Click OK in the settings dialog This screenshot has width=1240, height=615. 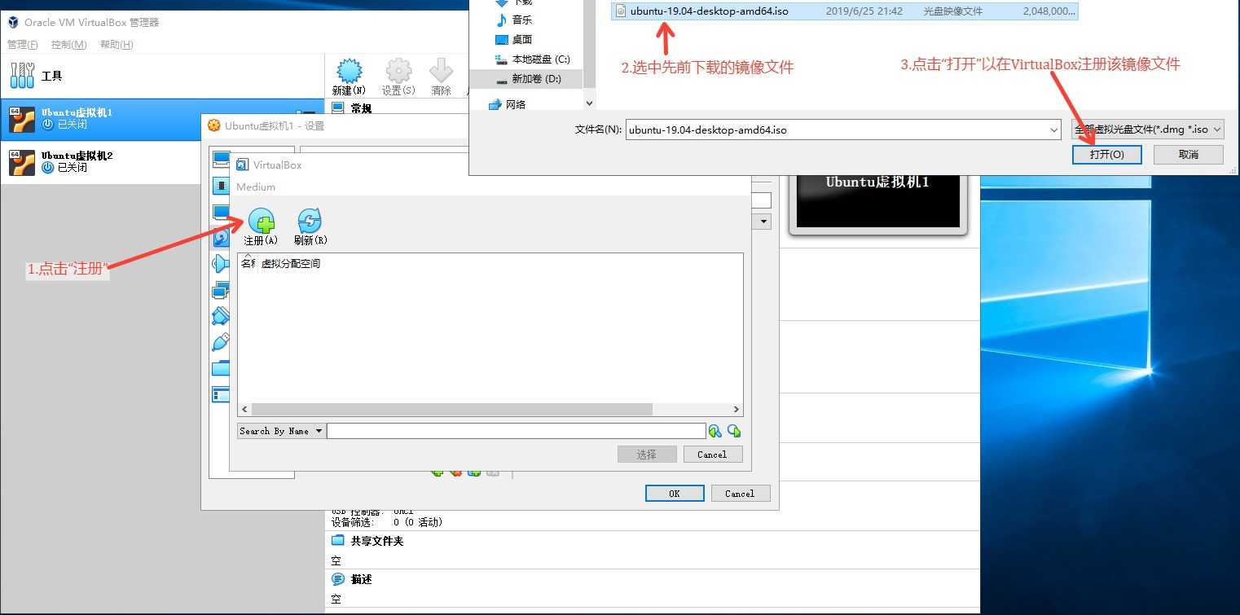tap(675, 493)
